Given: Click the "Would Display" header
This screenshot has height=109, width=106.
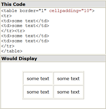Looking at the screenshot, I should [53, 59].
